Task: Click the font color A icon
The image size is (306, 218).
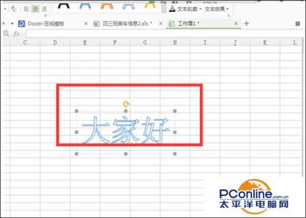Action: click(13, 9)
